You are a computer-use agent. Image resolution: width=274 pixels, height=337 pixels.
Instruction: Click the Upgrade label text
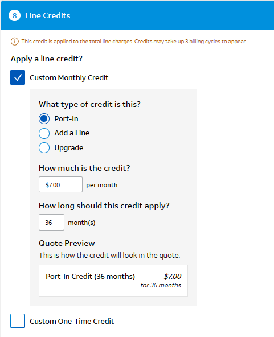[x=69, y=148]
